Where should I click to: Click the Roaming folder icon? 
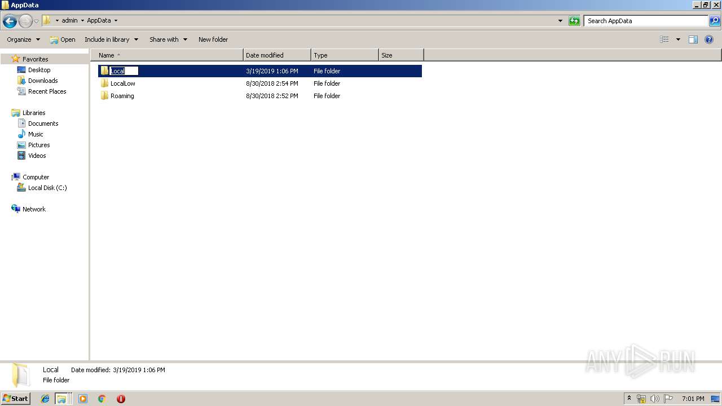104,96
